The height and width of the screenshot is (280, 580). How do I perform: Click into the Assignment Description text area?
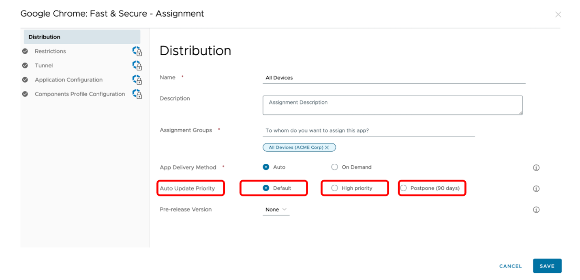pos(392,105)
